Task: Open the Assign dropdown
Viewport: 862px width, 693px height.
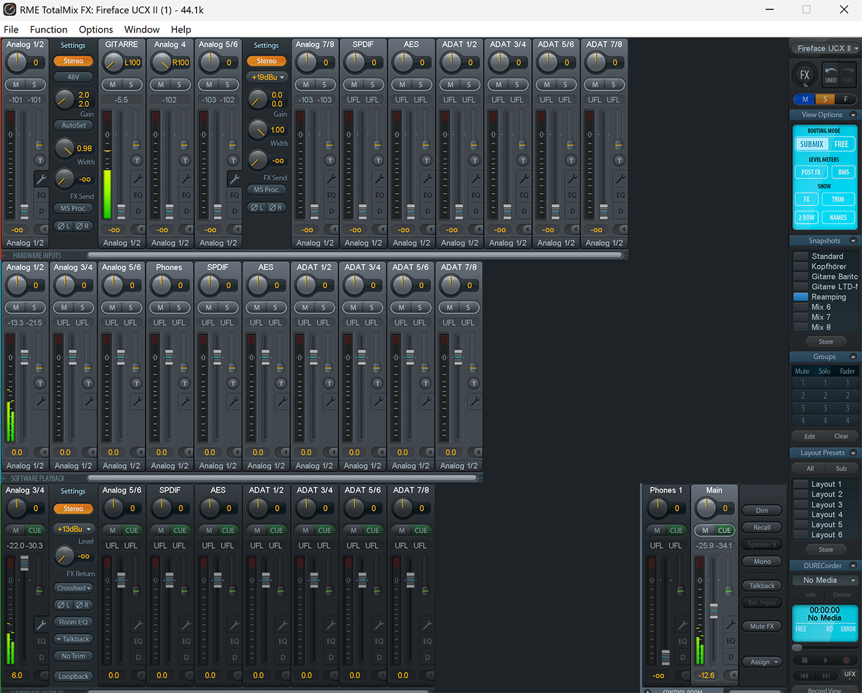Action: [x=763, y=662]
